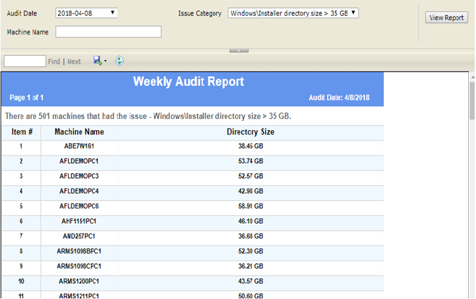This screenshot has width=476, height=299.
Task: Open the export format dropdown arrow
Action: coord(105,61)
